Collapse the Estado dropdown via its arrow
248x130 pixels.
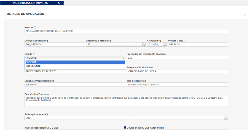pos(124,58)
